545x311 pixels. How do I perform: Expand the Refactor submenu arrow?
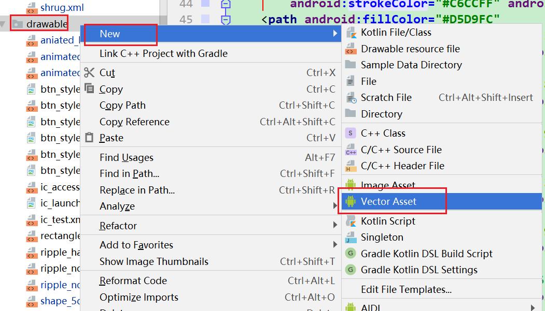tap(335, 226)
